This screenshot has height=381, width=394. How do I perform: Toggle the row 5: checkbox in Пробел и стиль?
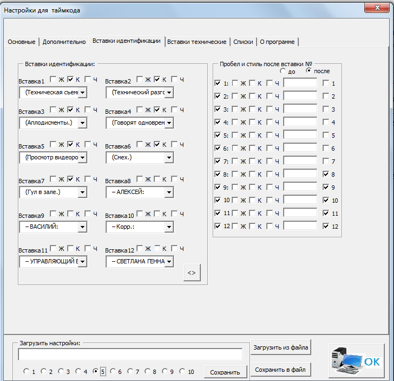coord(218,135)
